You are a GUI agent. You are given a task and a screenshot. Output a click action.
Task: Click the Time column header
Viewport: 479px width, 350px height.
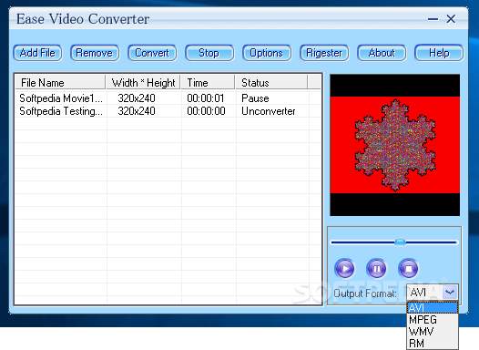pos(208,83)
